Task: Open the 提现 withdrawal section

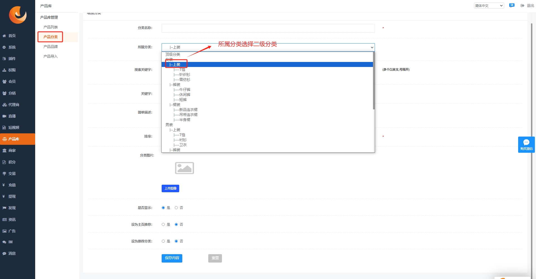Action: pyautogui.click(x=18, y=196)
